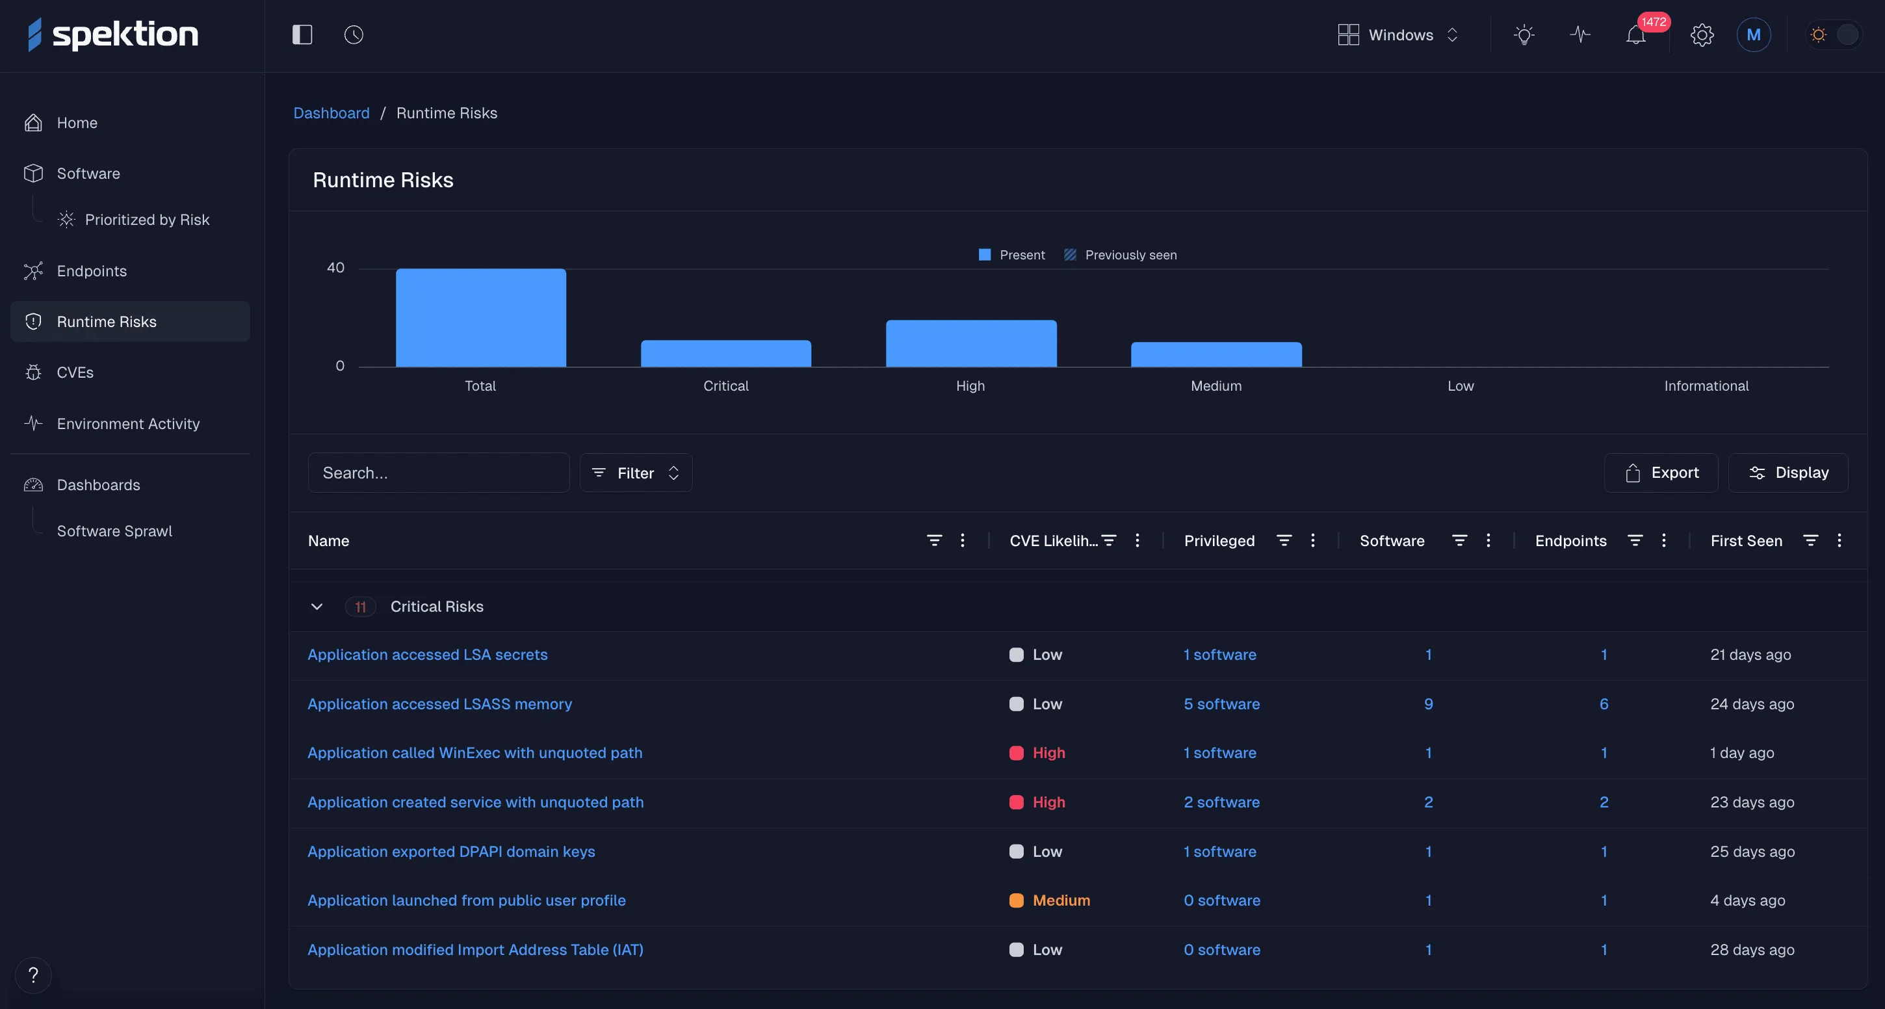Open the history clock icon
This screenshot has height=1009, width=1885.
pyautogui.click(x=354, y=34)
